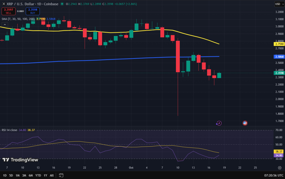
Task: Click the 3.2000 label on the price axis
Action: pos(279,12)
